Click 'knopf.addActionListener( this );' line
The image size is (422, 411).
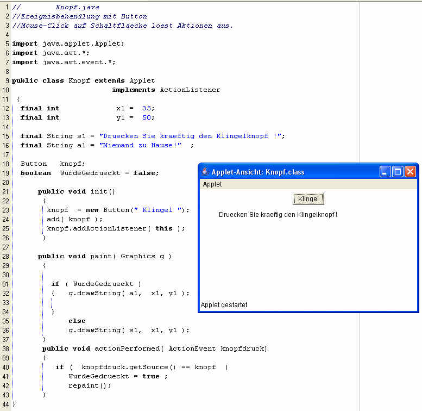point(116,228)
